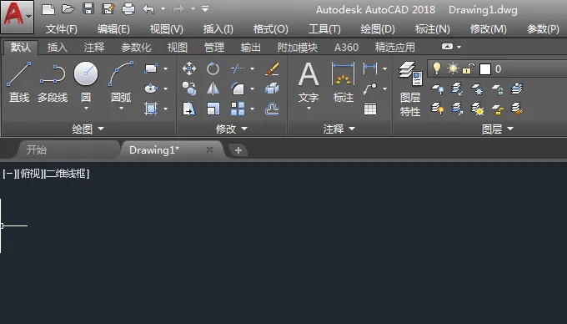Expand the Circle (圆) tool dropdown arrow
Screen dimensions: 567x324
[86, 109]
